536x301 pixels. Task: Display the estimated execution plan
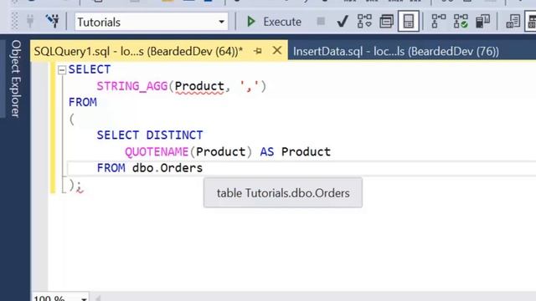coord(364,22)
